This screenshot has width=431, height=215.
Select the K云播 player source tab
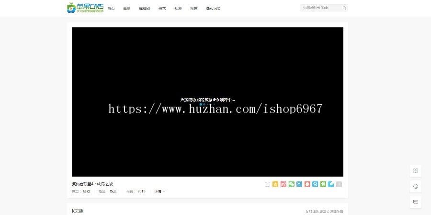(x=78, y=211)
